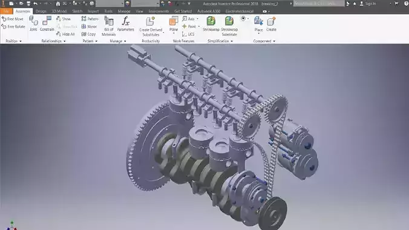Switch to the Electromechanical tab
409x230 pixels.
click(x=239, y=11)
